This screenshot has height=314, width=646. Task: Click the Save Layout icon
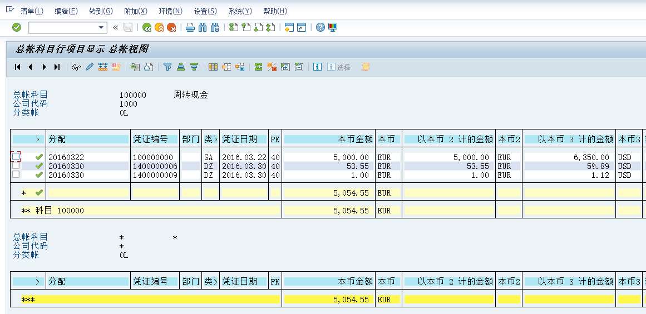(x=240, y=67)
